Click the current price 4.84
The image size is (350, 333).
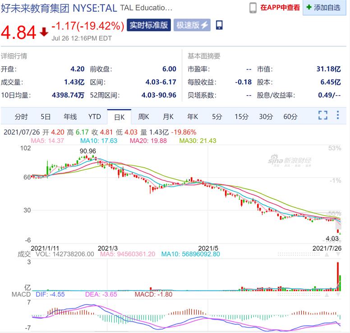tap(18, 32)
